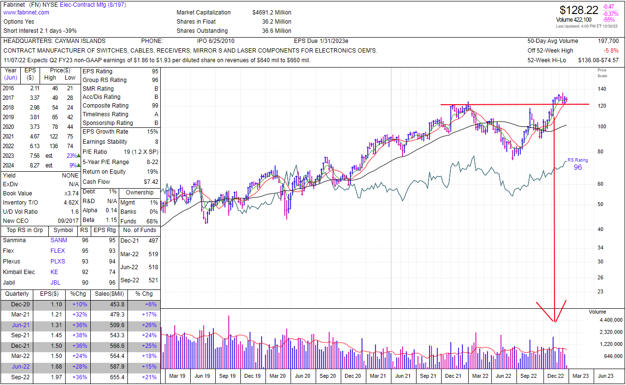The height and width of the screenshot is (385, 626).
Task: Click the Jun 23 time axis label
Action: [x=605, y=376]
